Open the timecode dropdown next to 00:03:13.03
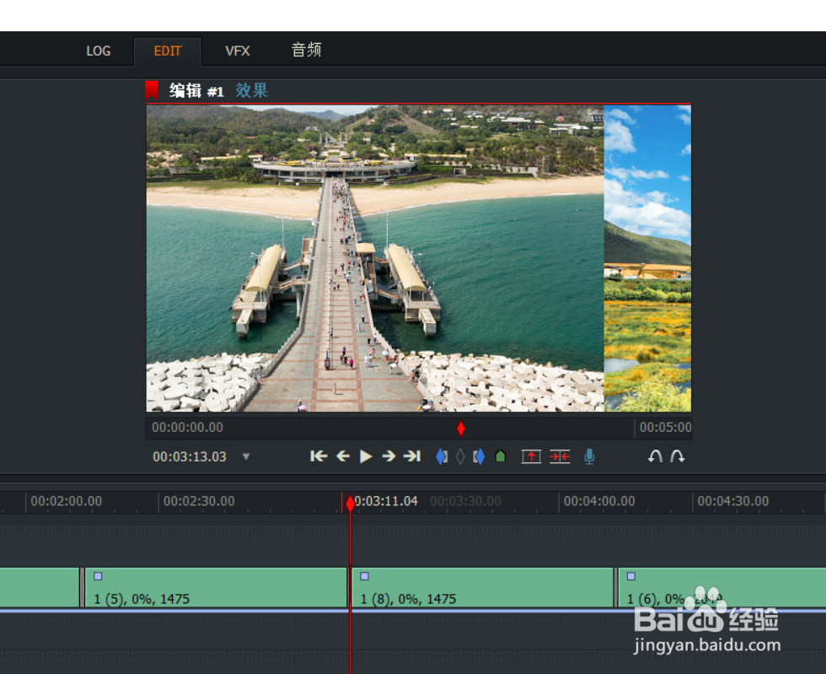 (x=245, y=456)
